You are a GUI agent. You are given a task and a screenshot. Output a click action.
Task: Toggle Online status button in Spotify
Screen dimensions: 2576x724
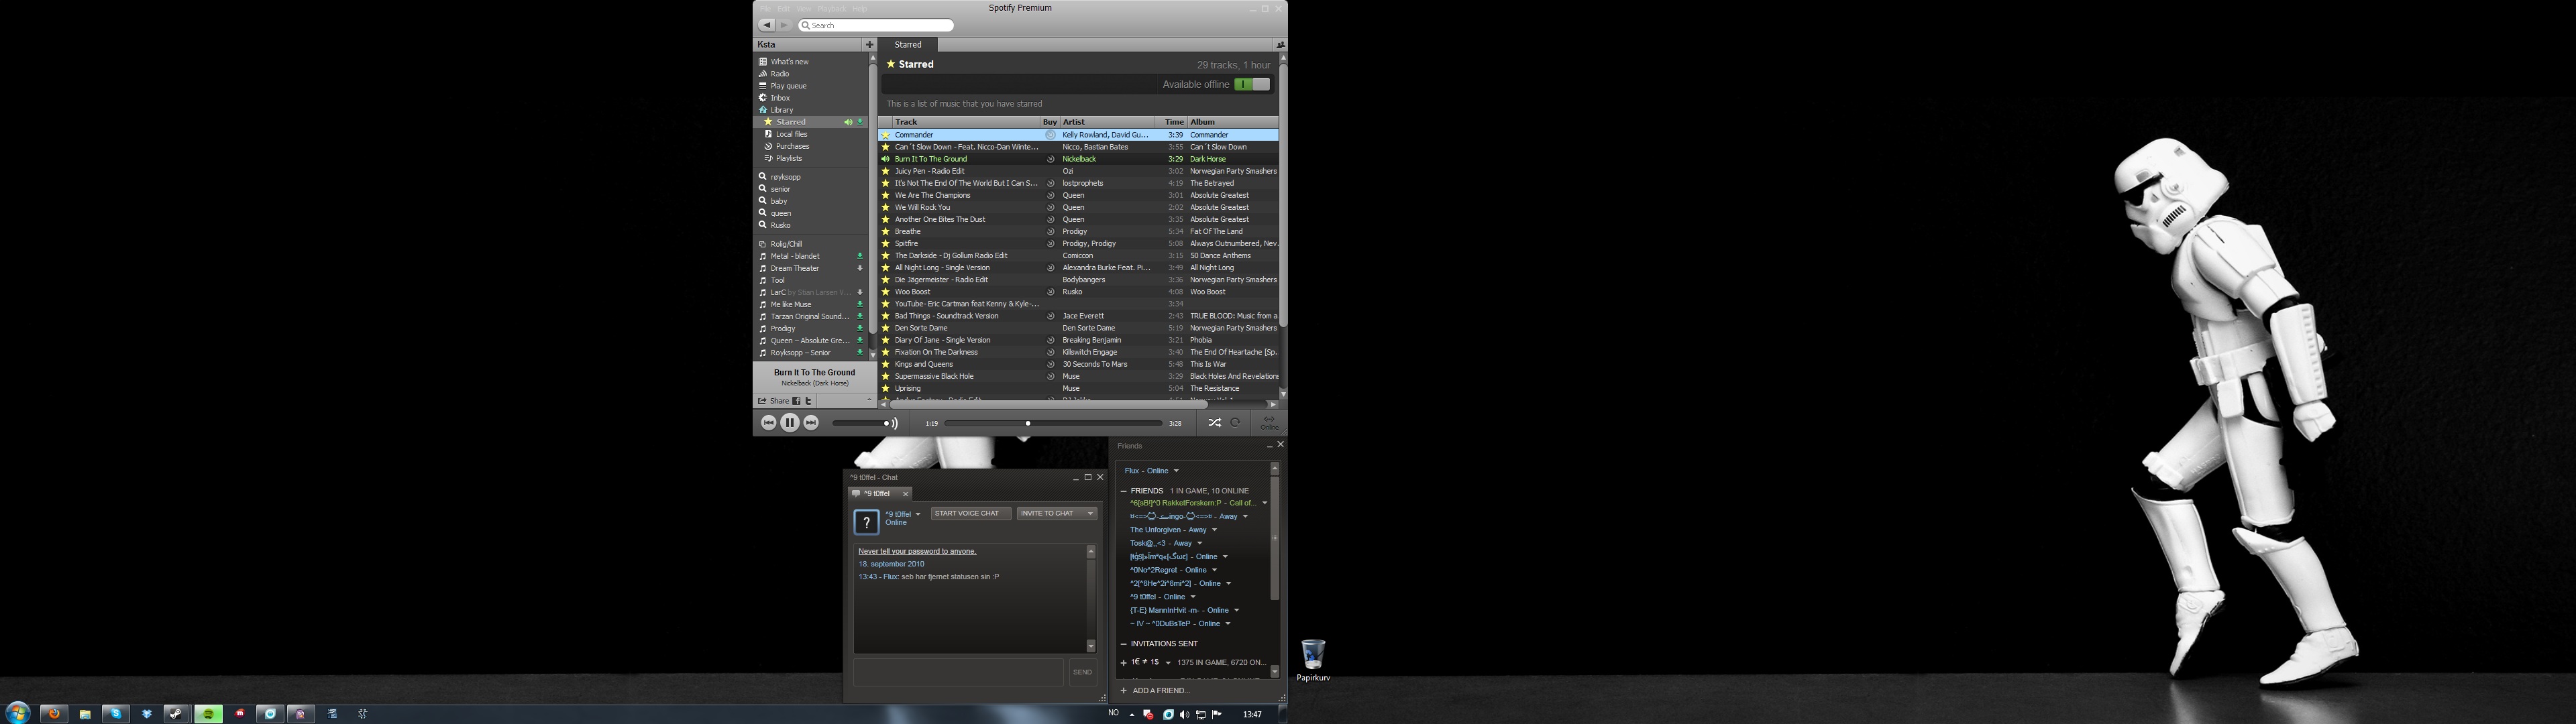point(1269,423)
